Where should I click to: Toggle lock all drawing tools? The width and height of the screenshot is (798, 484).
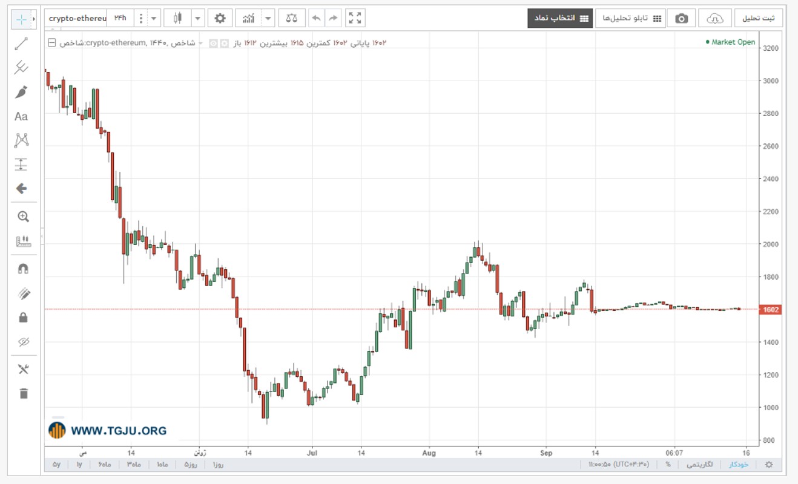tap(23, 318)
